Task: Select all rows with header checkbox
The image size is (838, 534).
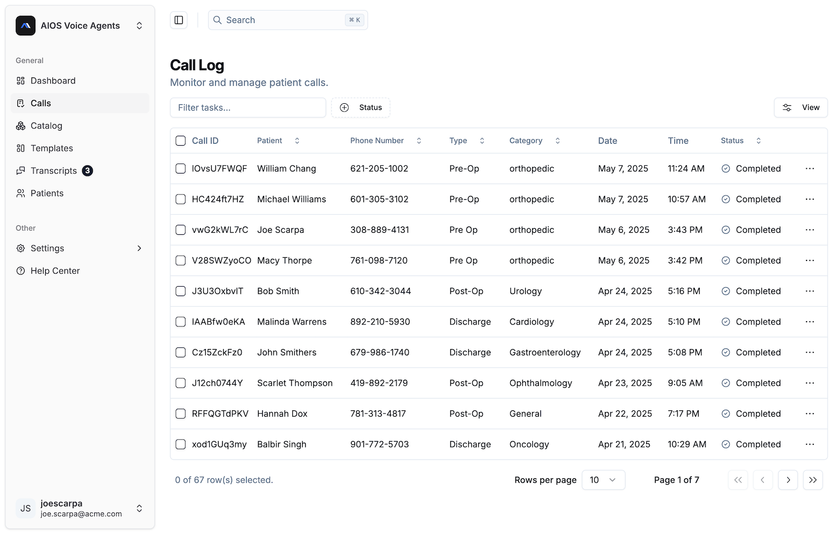Action: click(x=181, y=141)
